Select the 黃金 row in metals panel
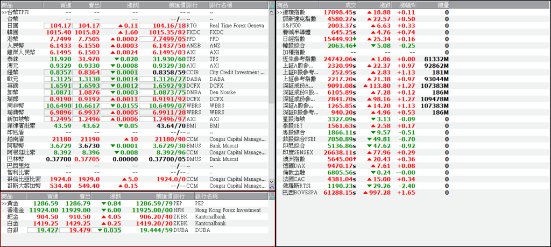Screen dimensions: 551x247 pyautogui.click(x=134, y=203)
